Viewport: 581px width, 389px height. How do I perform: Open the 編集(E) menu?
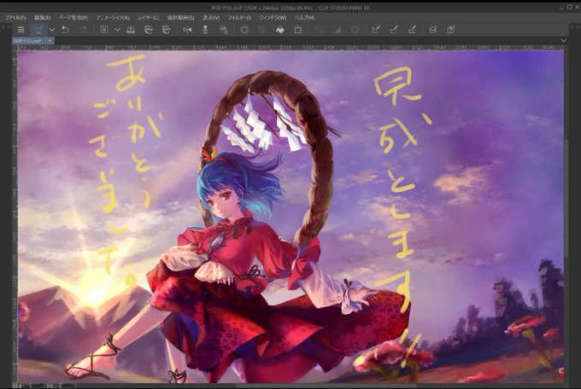[x=42, y=18]
